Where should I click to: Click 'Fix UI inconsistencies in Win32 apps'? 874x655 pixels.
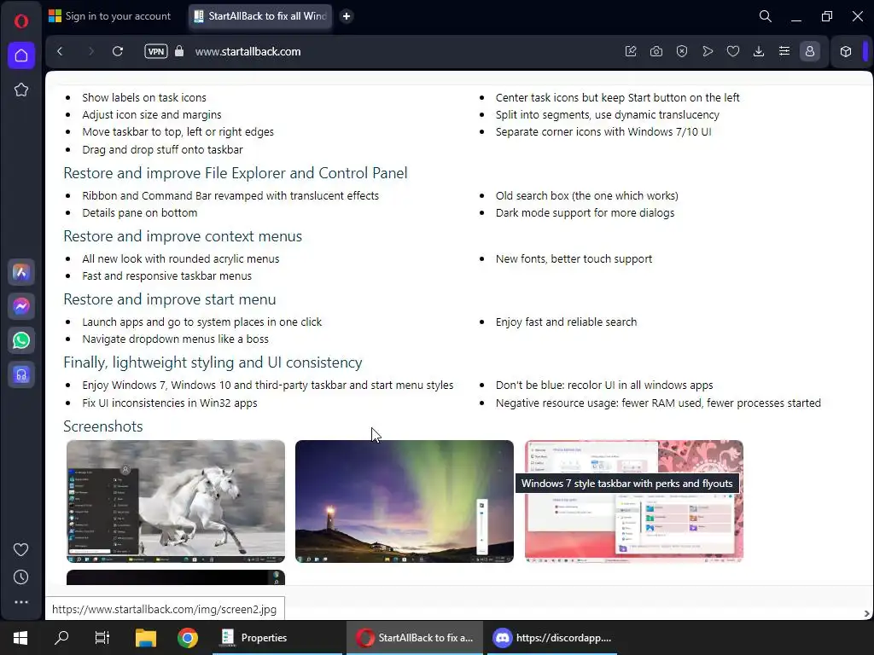pyautogui.click(x=170, y=403)
